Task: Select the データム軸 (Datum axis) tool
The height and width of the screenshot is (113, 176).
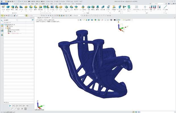Action: 165,8
